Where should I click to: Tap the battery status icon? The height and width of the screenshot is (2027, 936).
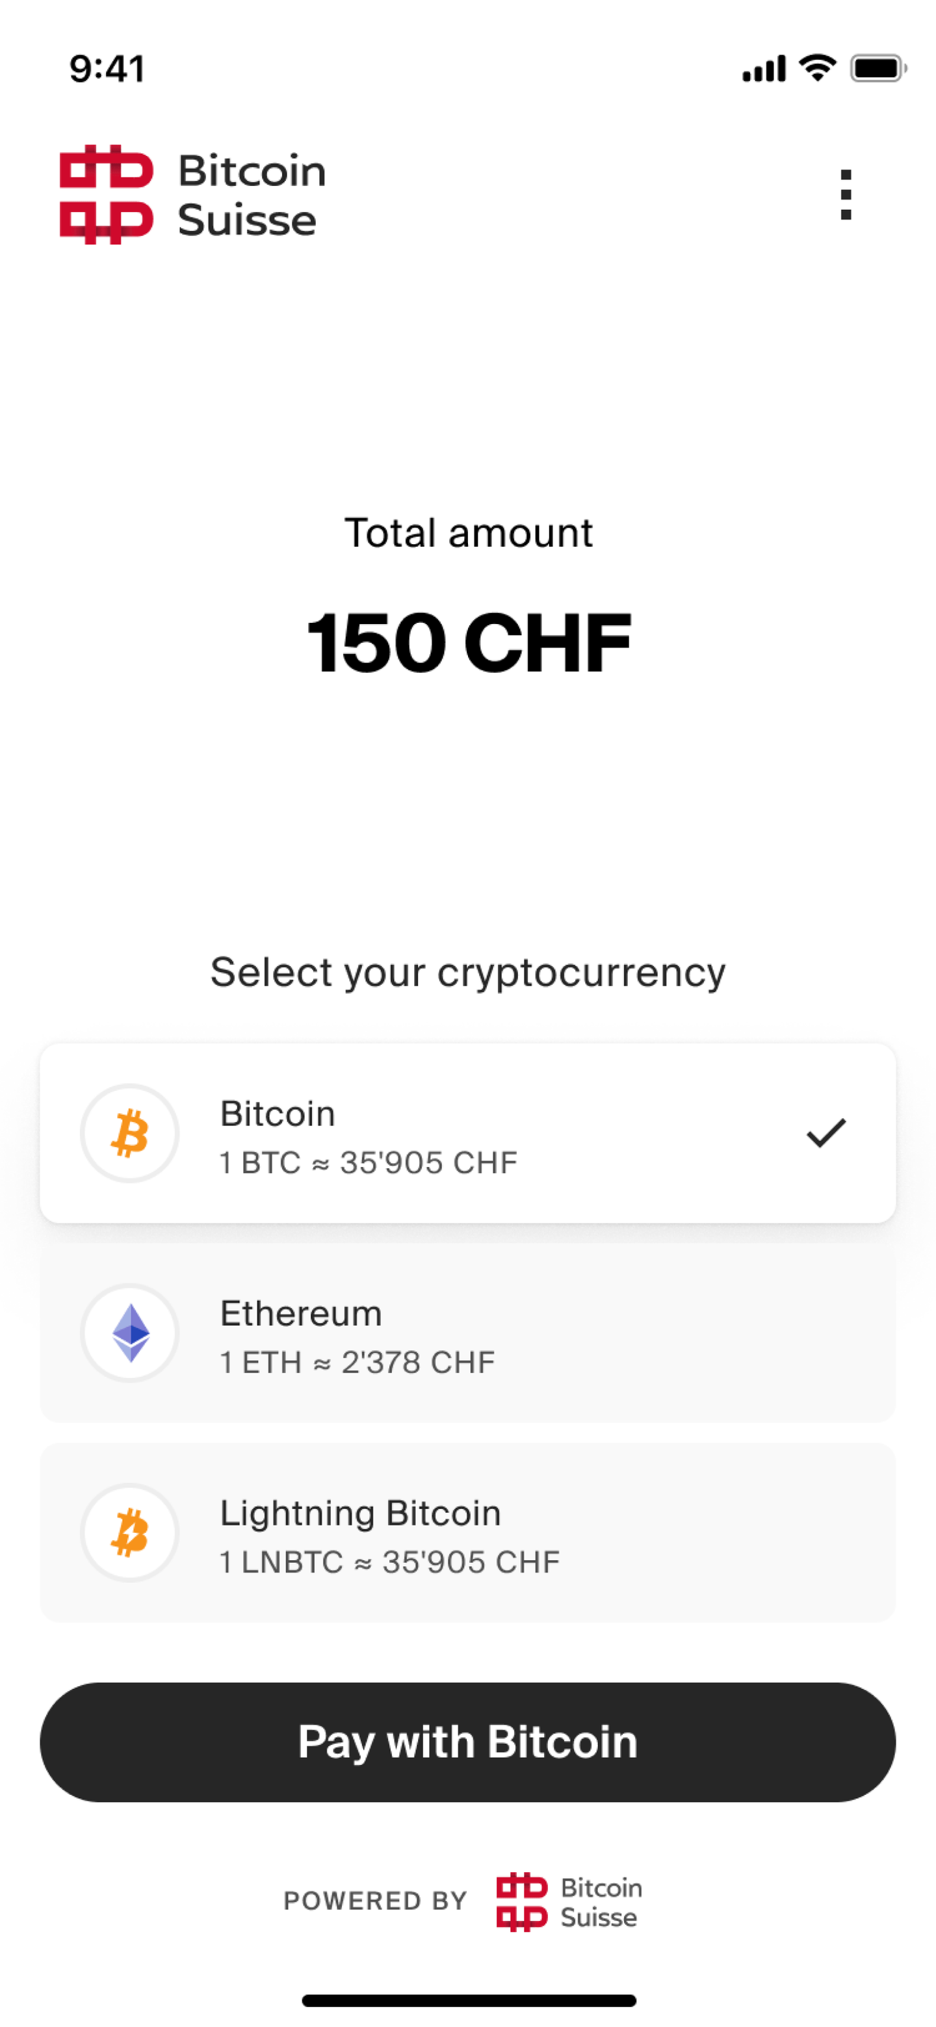coord(877,68)
